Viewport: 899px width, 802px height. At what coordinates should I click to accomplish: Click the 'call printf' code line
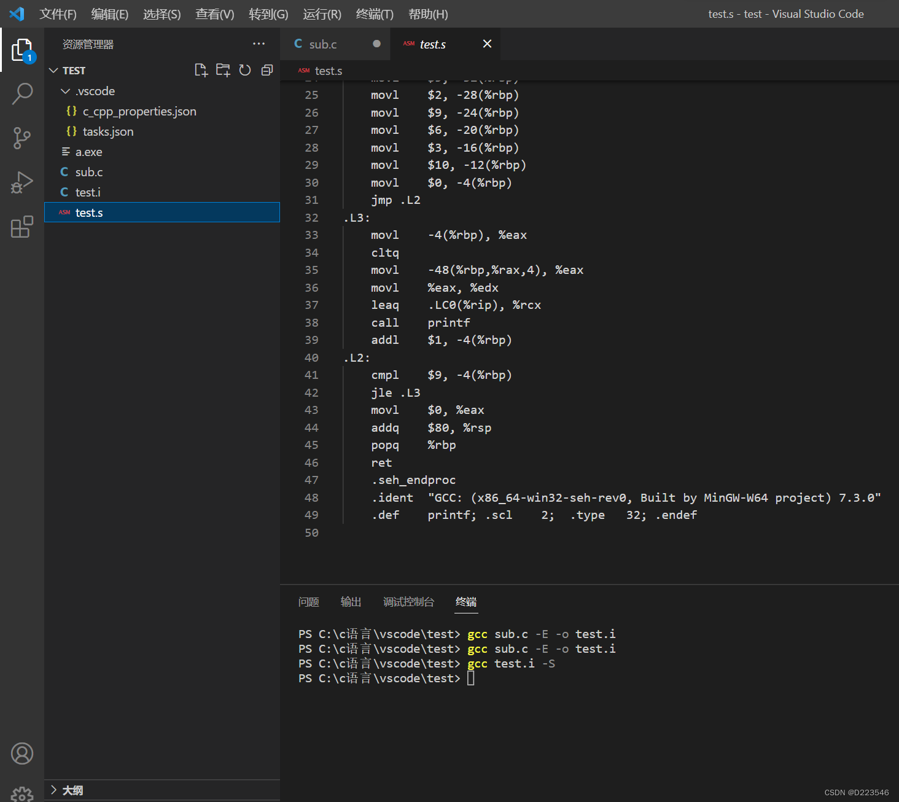point(421,322)
